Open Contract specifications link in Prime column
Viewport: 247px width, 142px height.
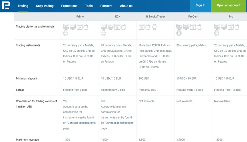coord(82,123)
